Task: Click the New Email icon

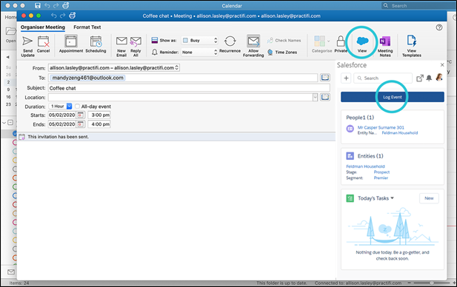Action: [121, 41]
